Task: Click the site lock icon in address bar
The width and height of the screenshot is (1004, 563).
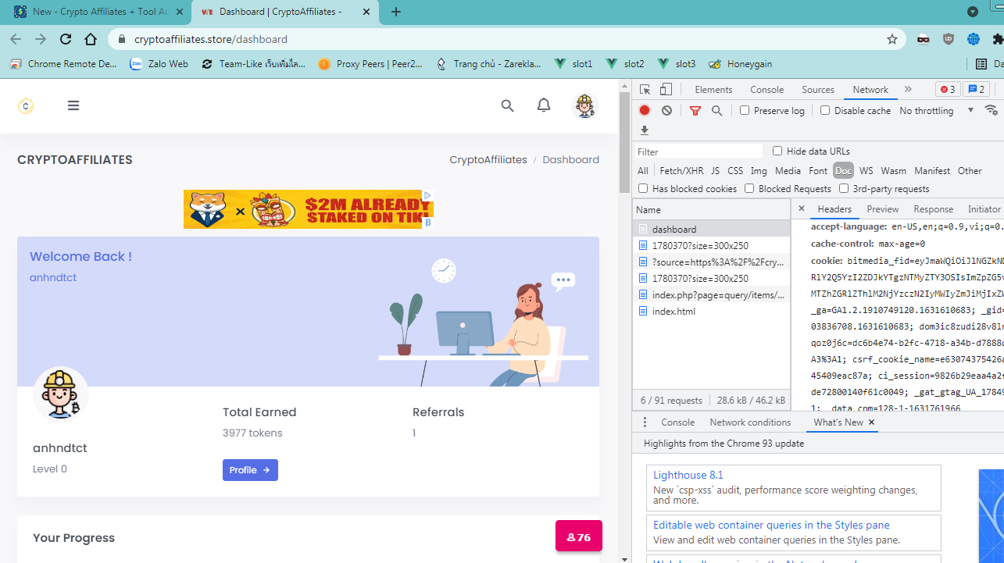Action: pos(122,39)
